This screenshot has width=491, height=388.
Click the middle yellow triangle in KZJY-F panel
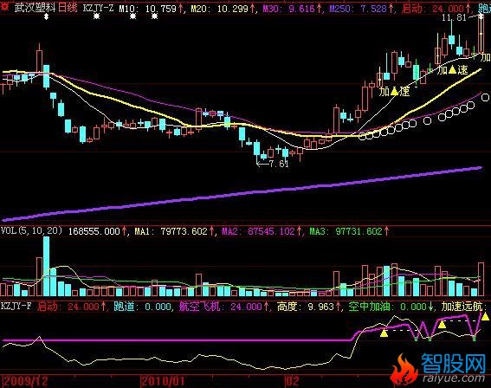442,325
